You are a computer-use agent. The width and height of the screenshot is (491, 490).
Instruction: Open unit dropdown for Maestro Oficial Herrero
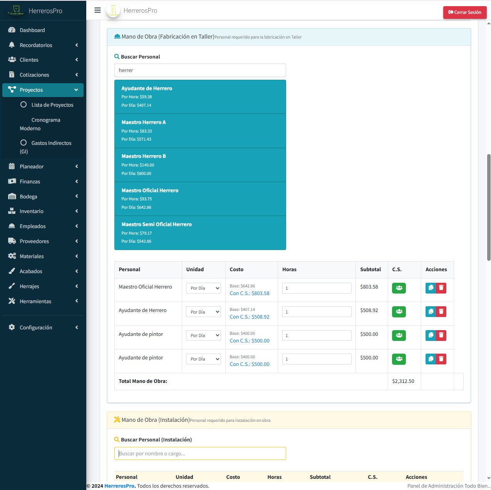click(203, 288)
